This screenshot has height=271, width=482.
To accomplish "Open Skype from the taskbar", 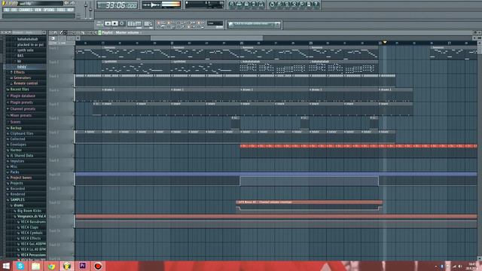I will click(x=20, y=266).
